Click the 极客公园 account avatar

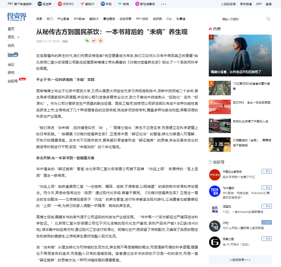pos(214,242)
